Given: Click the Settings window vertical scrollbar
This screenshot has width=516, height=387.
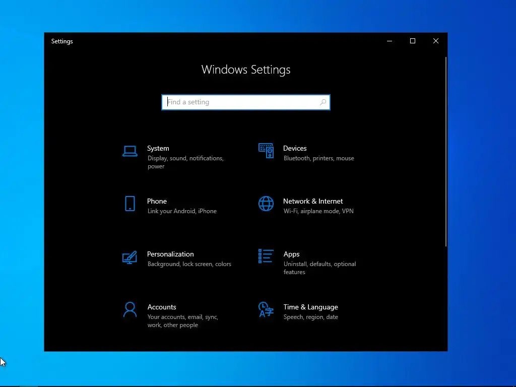Looking at the screenshot, I should tap(446, 151).
